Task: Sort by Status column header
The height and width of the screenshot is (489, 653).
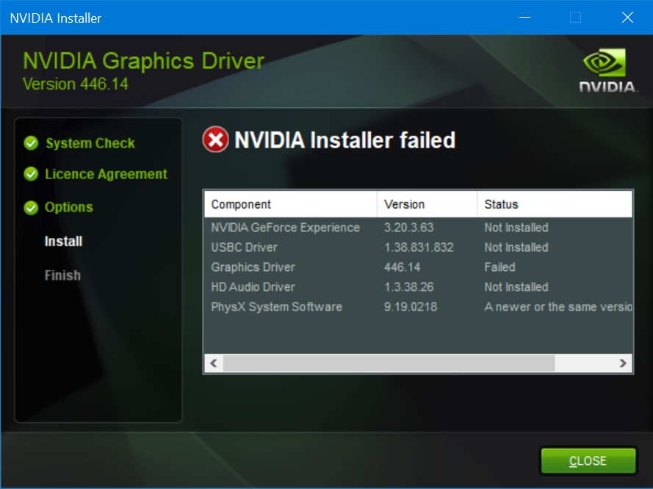Action: (555, 204)
